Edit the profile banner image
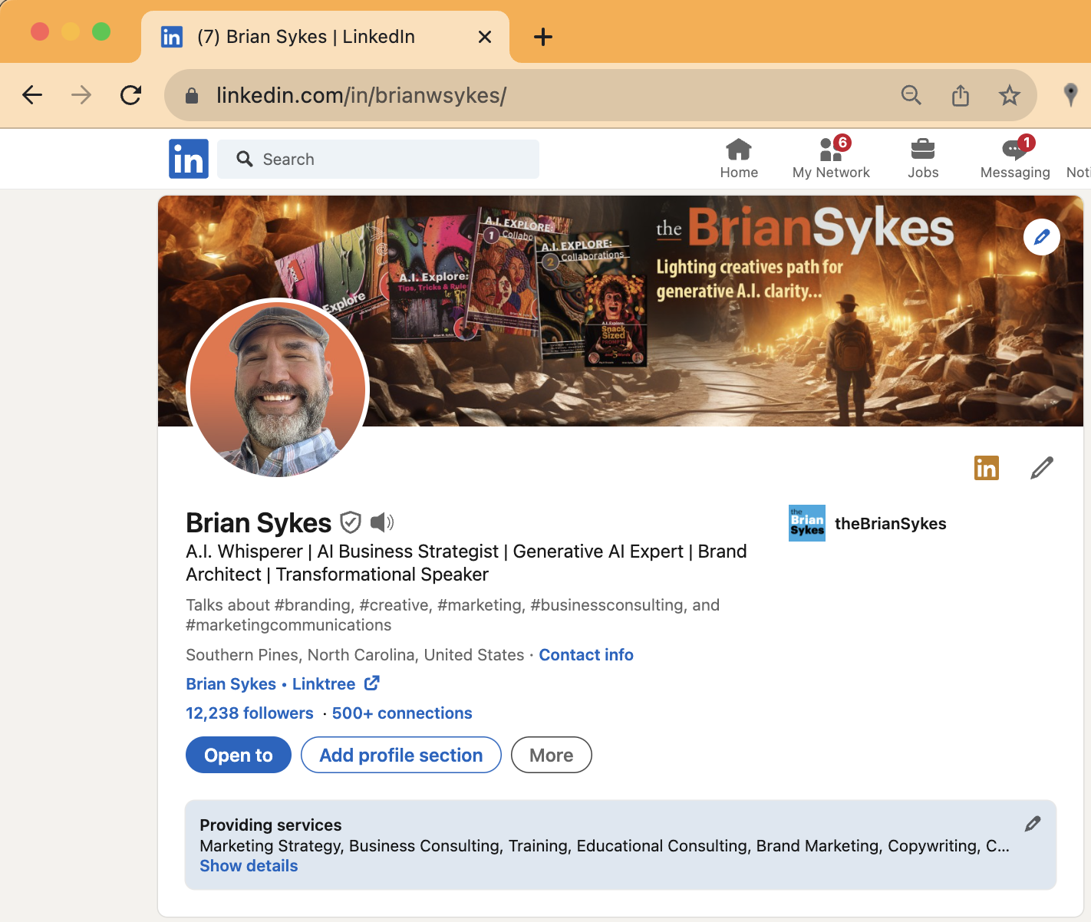This screenshot has height=922, width=1091. click(1041, 238)
